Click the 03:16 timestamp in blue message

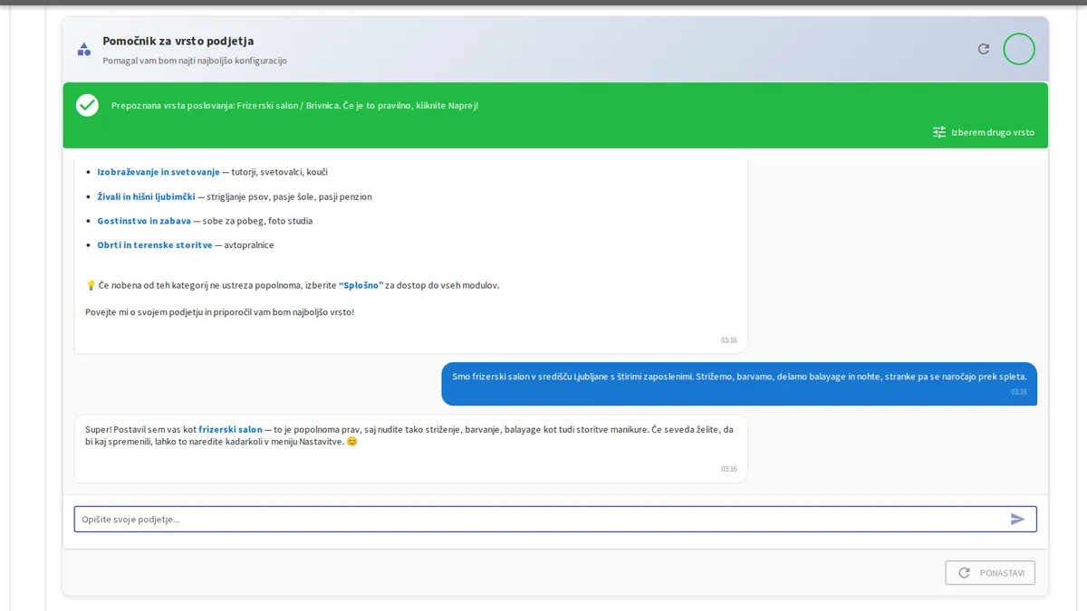coord(1019,392)
